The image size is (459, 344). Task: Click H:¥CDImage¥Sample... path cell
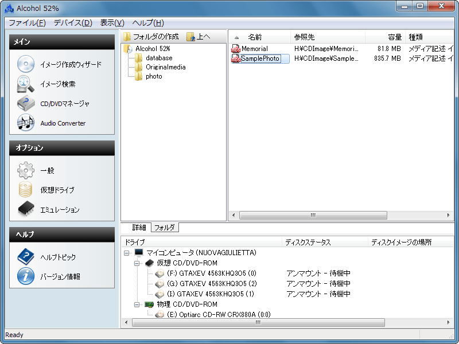[326, 58]
